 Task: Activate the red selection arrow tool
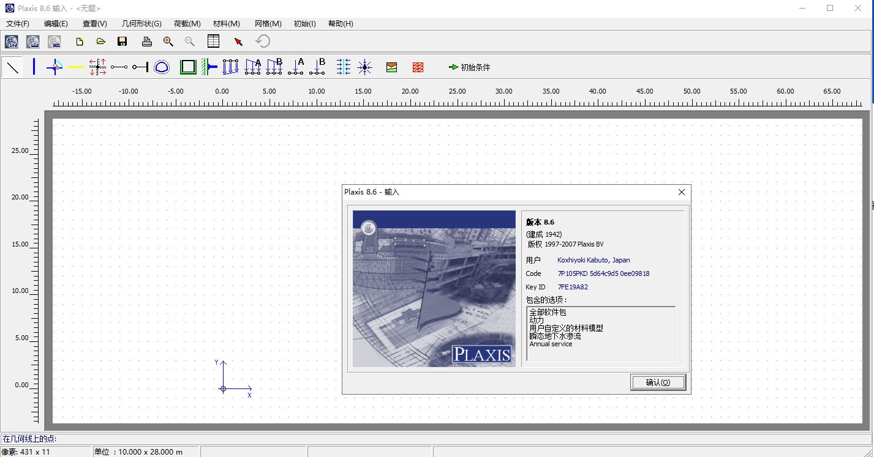[238, 42]
